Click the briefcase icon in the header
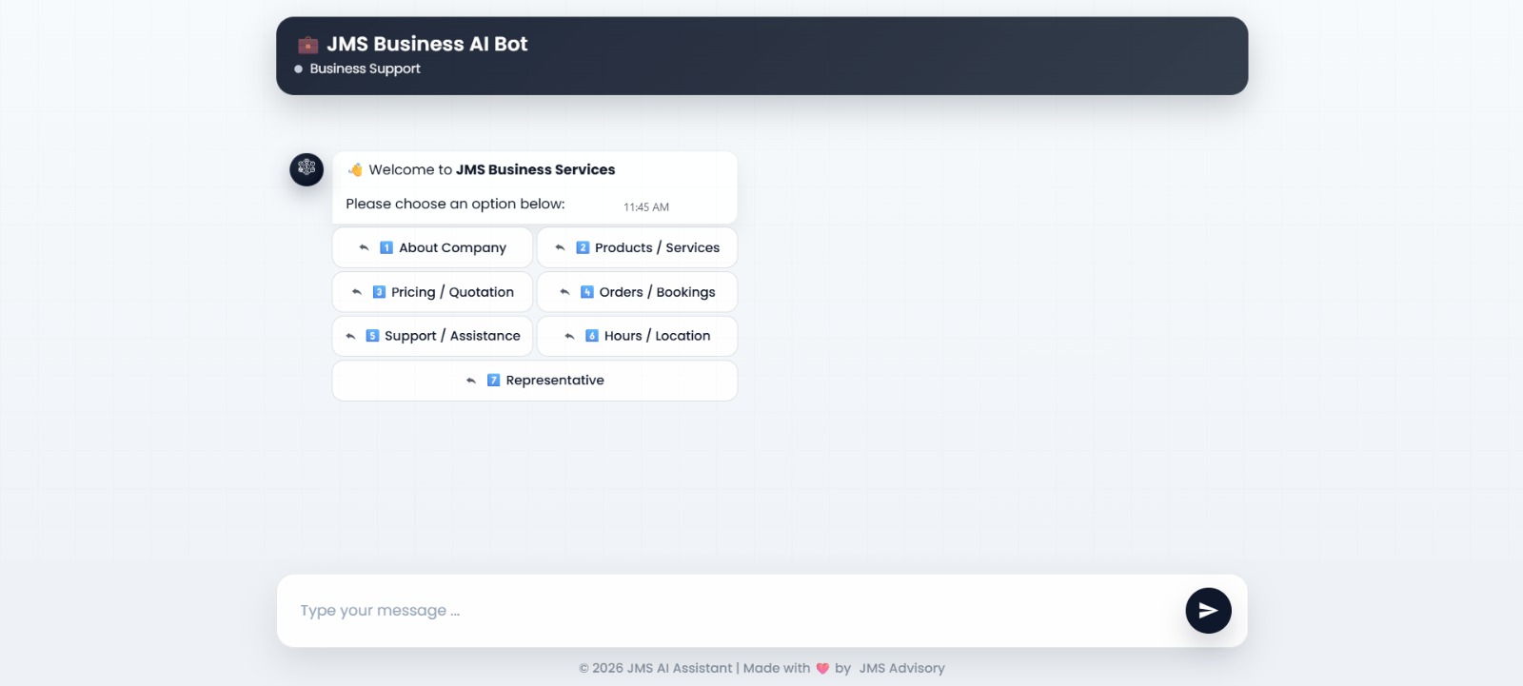Viewport: 1523px width, 686px height. (x=307, y=45)
